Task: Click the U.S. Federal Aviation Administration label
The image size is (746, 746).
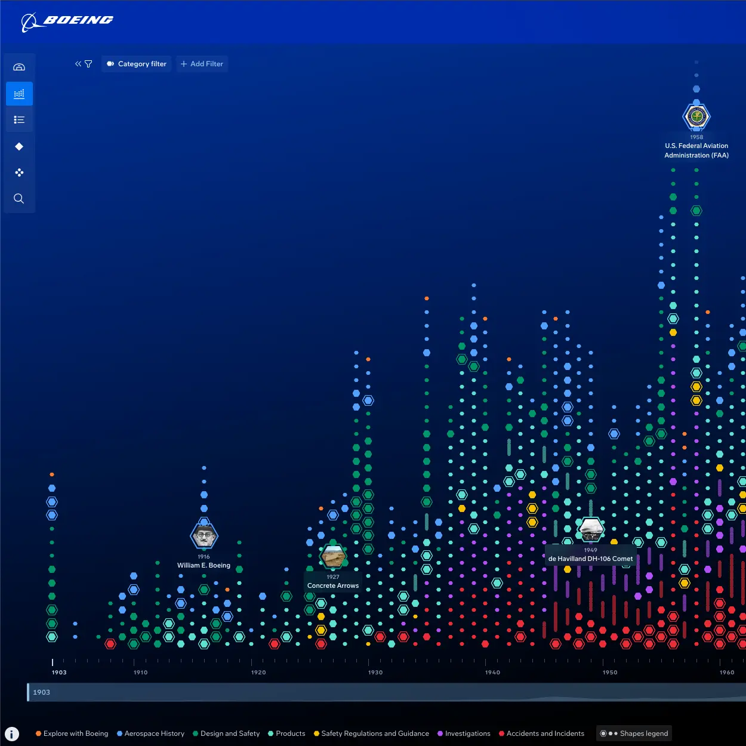Action: [696, 150]
